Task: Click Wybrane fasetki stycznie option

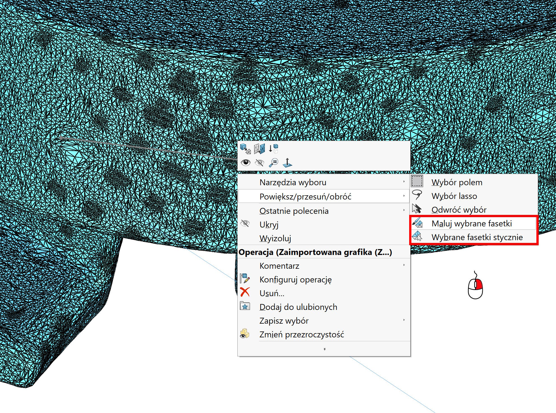Action: [477, 237]
